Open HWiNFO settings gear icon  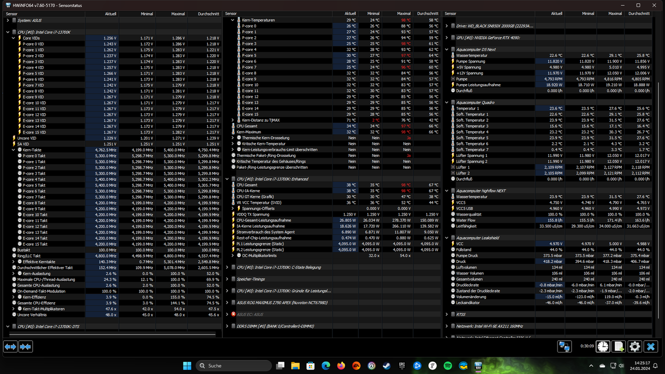(634, 346)
